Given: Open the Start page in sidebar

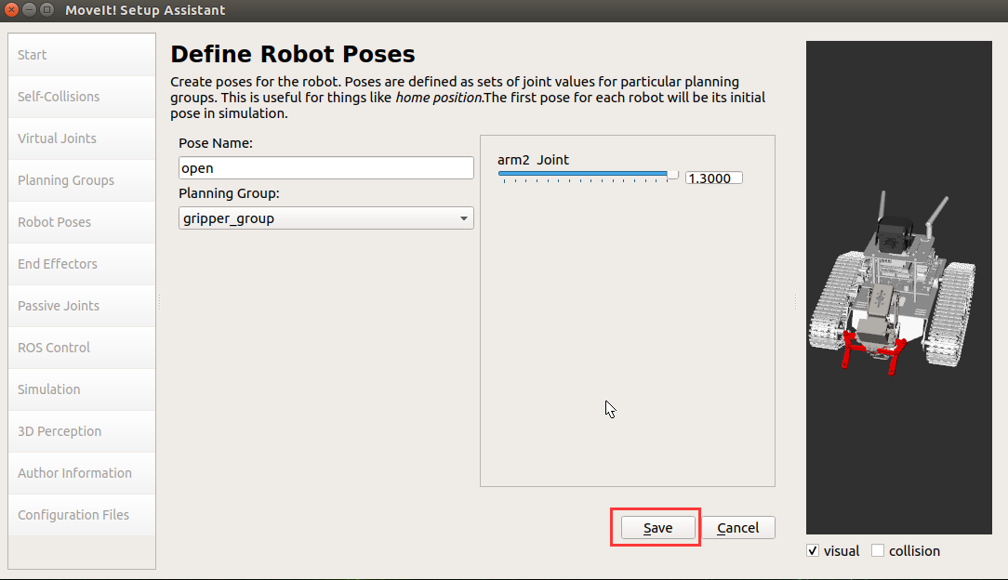Looking at the screenshot, I should [82, 55].
